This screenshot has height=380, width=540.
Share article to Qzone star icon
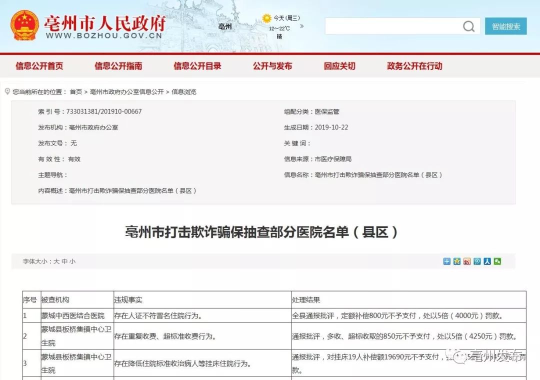(x=456, y=261)
